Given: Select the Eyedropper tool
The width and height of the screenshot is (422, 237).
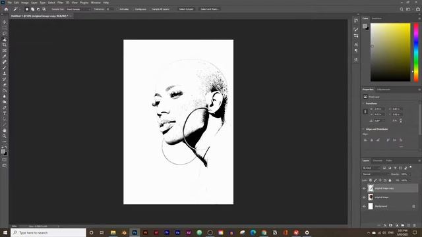Looking at the screenshot, I should (5, 56).
